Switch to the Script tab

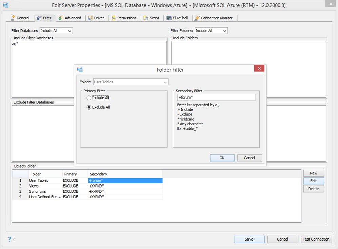point(152,18)
